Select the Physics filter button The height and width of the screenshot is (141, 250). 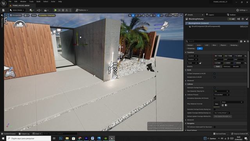pos(223,45)
